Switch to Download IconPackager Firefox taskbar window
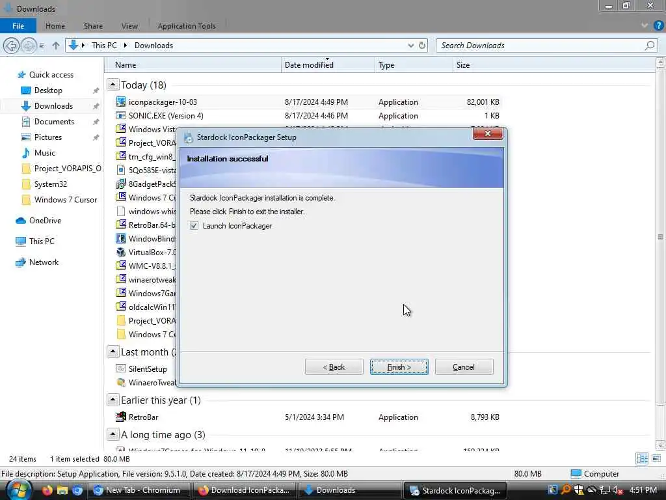This screenshot has width=666, height=500. (x=245, y=490)
